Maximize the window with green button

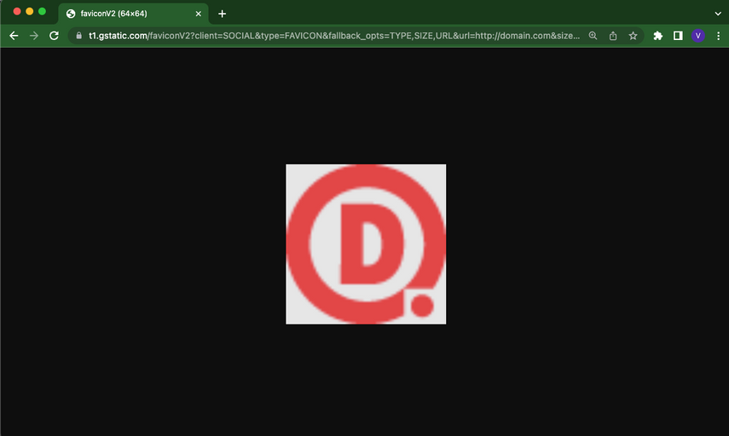43,12
